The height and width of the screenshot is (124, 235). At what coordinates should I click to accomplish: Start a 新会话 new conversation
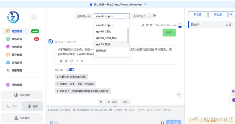[198, 15]
